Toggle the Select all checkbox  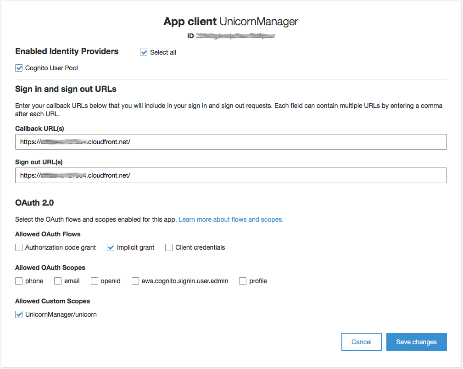pos(144,53)
